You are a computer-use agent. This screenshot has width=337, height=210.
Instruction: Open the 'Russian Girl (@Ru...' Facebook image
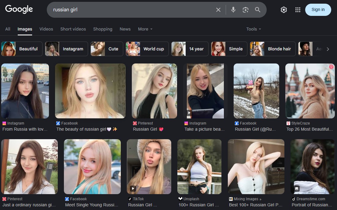pos(256,91)
